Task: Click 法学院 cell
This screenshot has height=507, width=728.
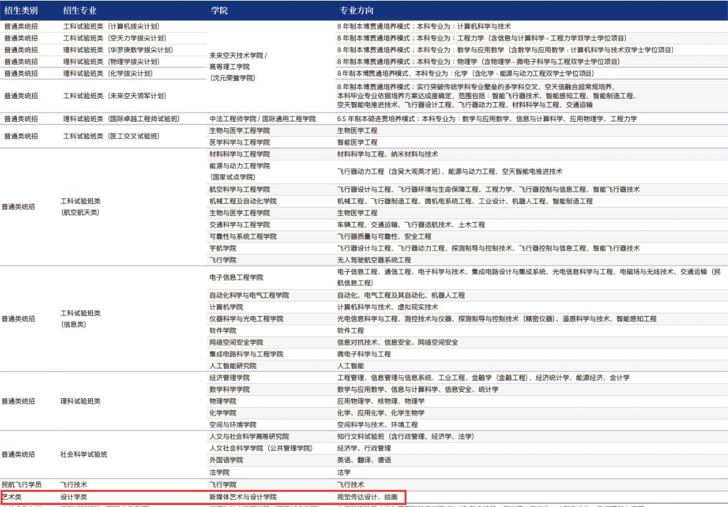Action: tap(219, 471)
